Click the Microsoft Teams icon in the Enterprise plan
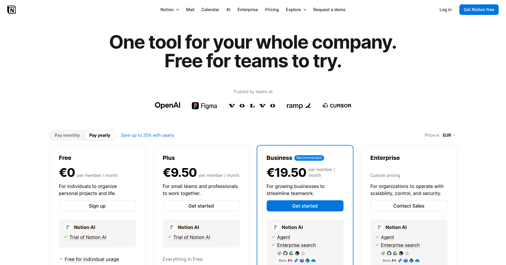506x265 pixels. tap(406, 261)
